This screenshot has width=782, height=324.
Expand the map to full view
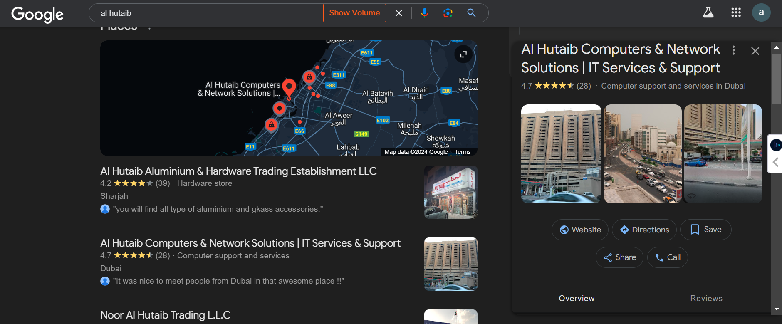pos(463,54)
